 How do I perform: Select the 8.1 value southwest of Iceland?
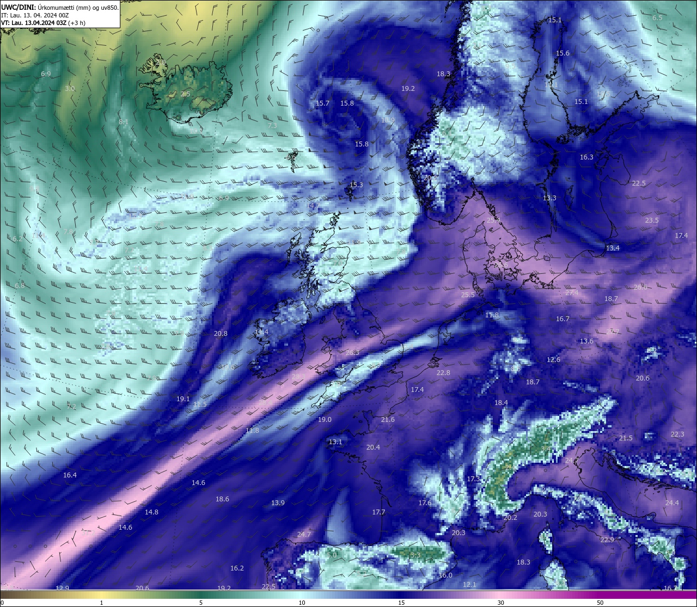click(x=124, y=122)
